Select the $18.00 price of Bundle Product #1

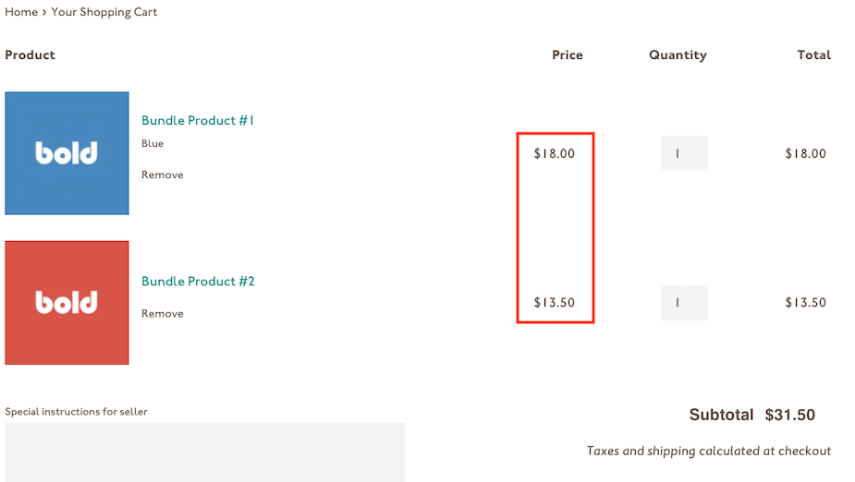coord(555,153)
